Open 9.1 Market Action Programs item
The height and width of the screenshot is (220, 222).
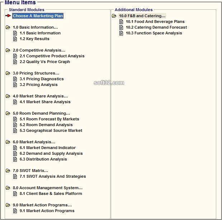point(47,211)
